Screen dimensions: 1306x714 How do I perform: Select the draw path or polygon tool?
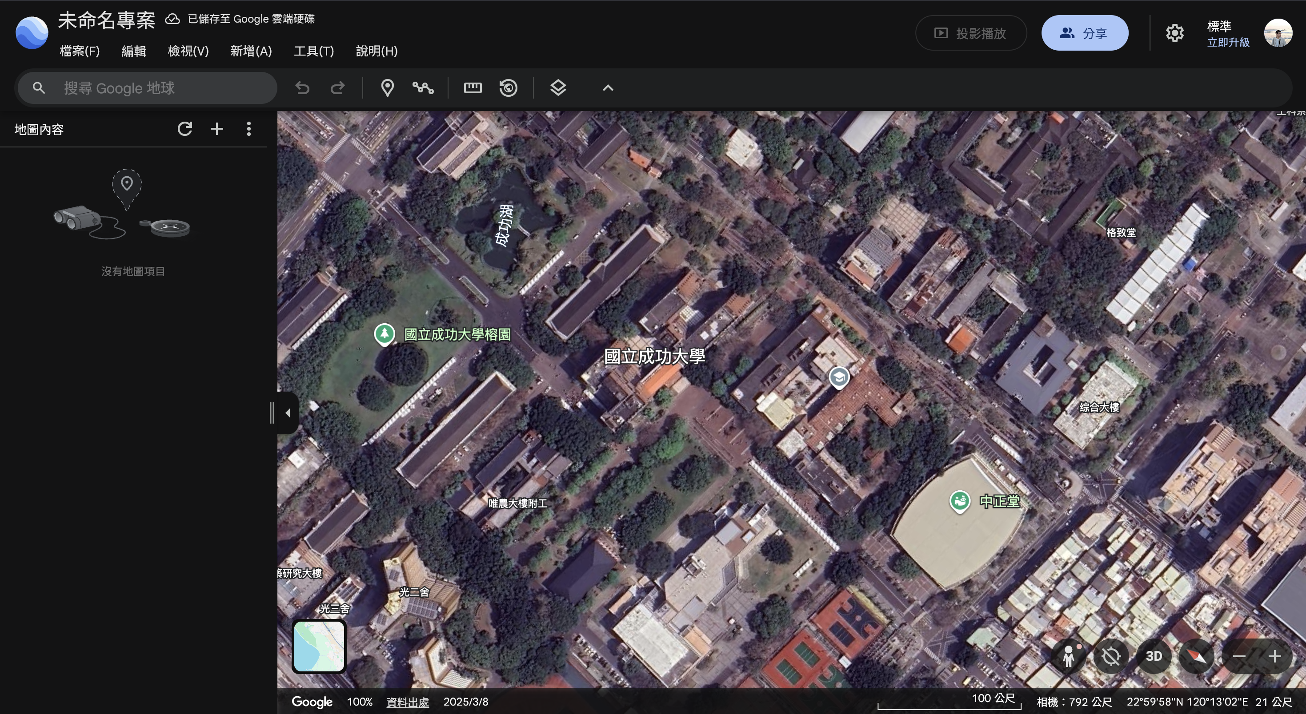(x=423, y=88)
